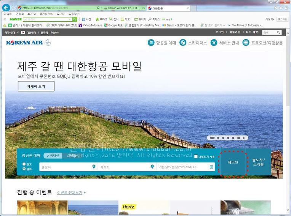291x216 pixels.
Task: Open the 출도착 / 스케줄 button
Action: (259, 162)
